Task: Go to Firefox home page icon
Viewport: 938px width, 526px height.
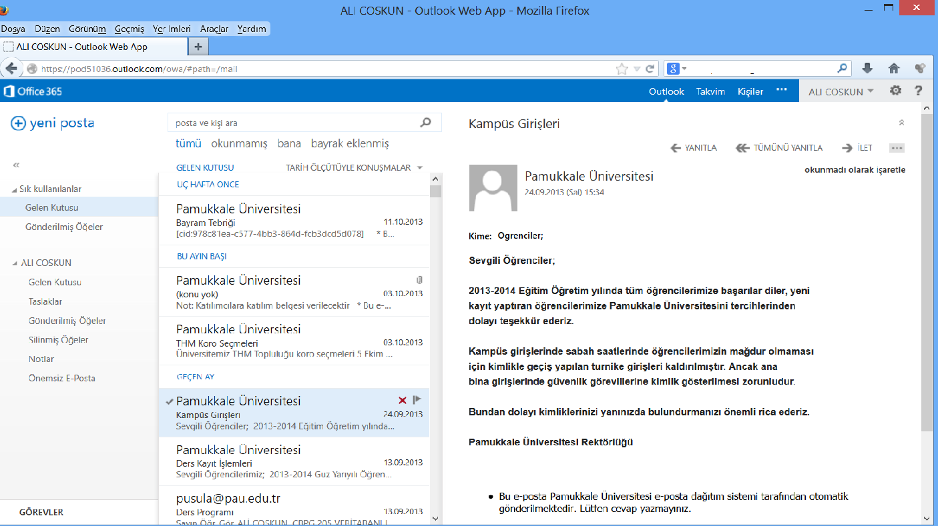Action: pos(894,68)
